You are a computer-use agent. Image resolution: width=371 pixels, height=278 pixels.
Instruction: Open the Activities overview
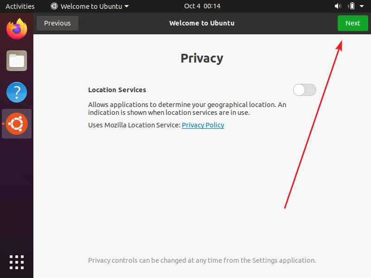click(x=20, y=6)
